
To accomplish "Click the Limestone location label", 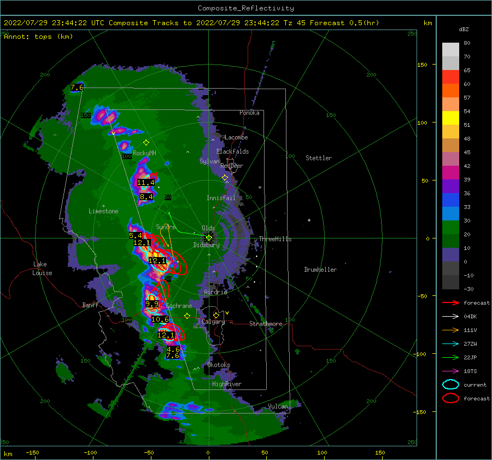I will click(x=103, y=211).
